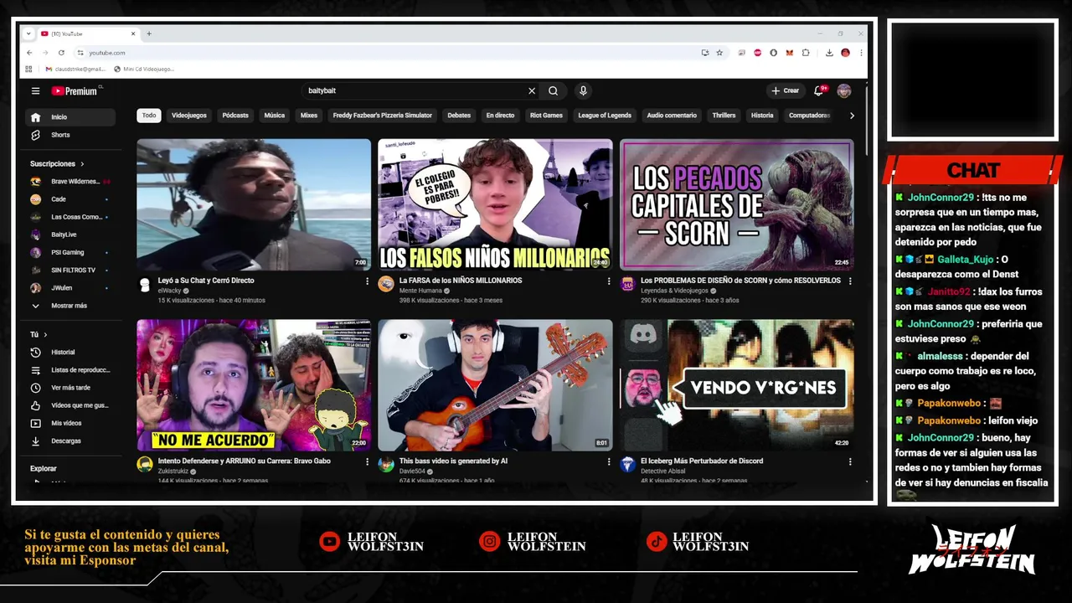This screenshot has width=1072, height=603.
Task: Expand the Suscripciones section chevron
Action: [82, 164]
